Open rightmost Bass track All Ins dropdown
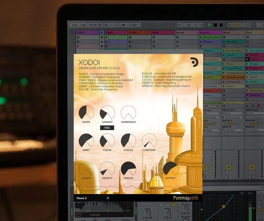 coord(255,113)
